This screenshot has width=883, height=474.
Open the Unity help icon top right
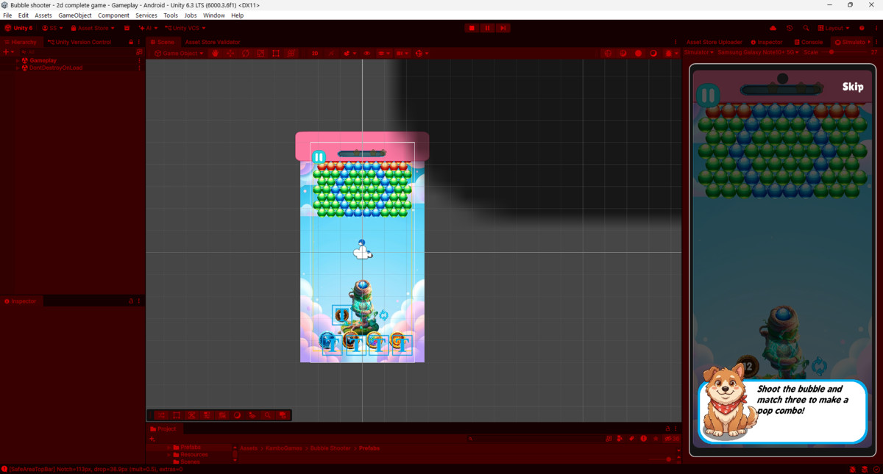(862, 28)
